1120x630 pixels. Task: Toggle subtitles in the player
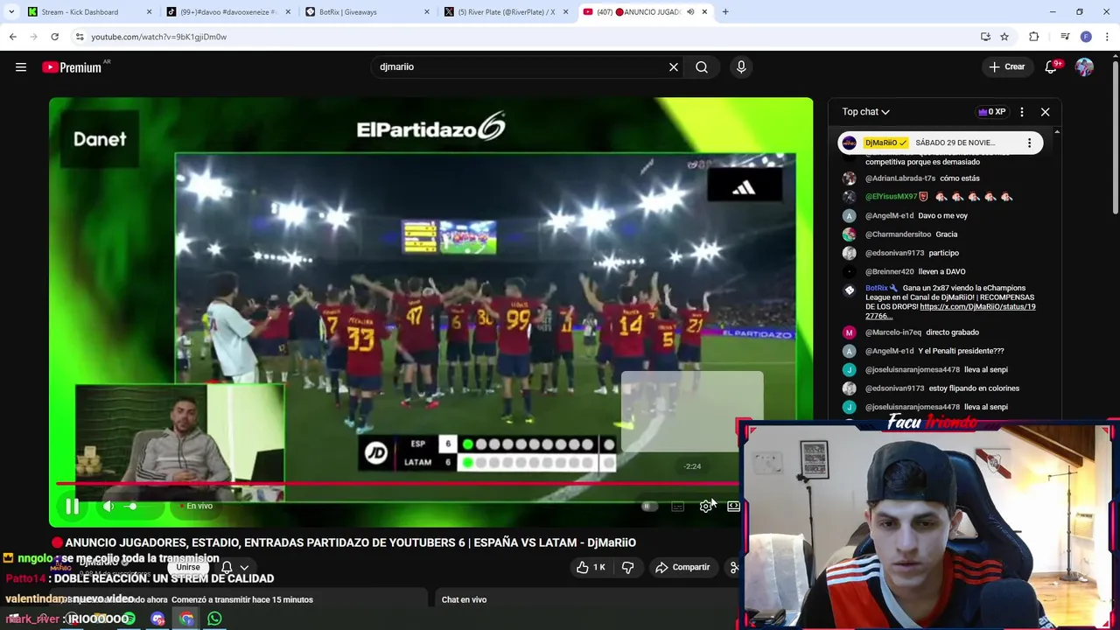(677, 506)
